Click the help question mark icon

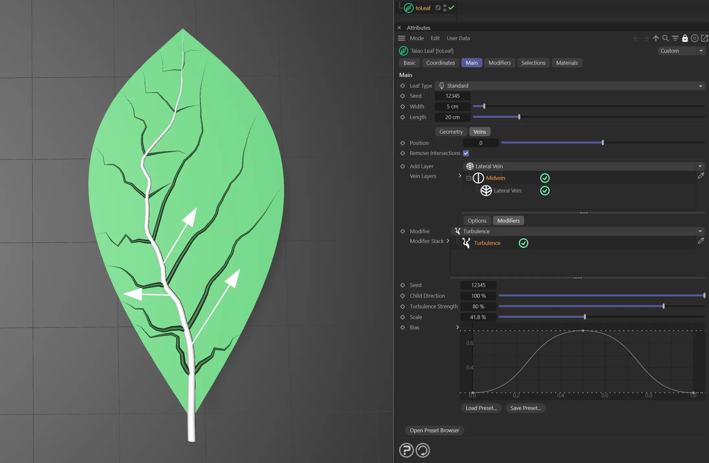pos(406,450)
